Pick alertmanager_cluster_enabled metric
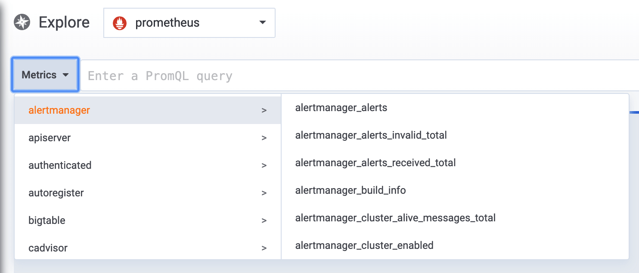 tap(364, 245)
